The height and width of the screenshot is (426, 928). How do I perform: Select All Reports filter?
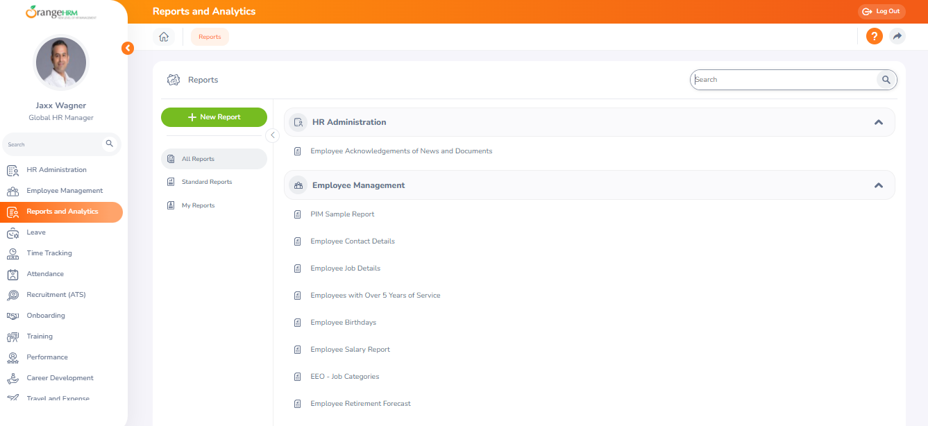(214, 159)
